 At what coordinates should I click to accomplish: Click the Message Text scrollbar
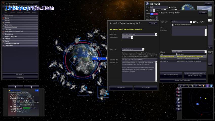tap(156, 71)
